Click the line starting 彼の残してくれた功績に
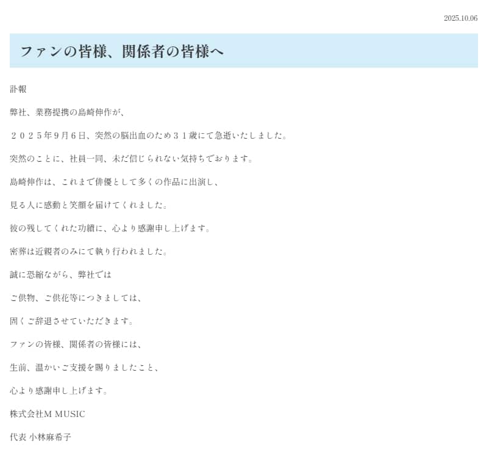489x461 pixels. click(110, 228)
